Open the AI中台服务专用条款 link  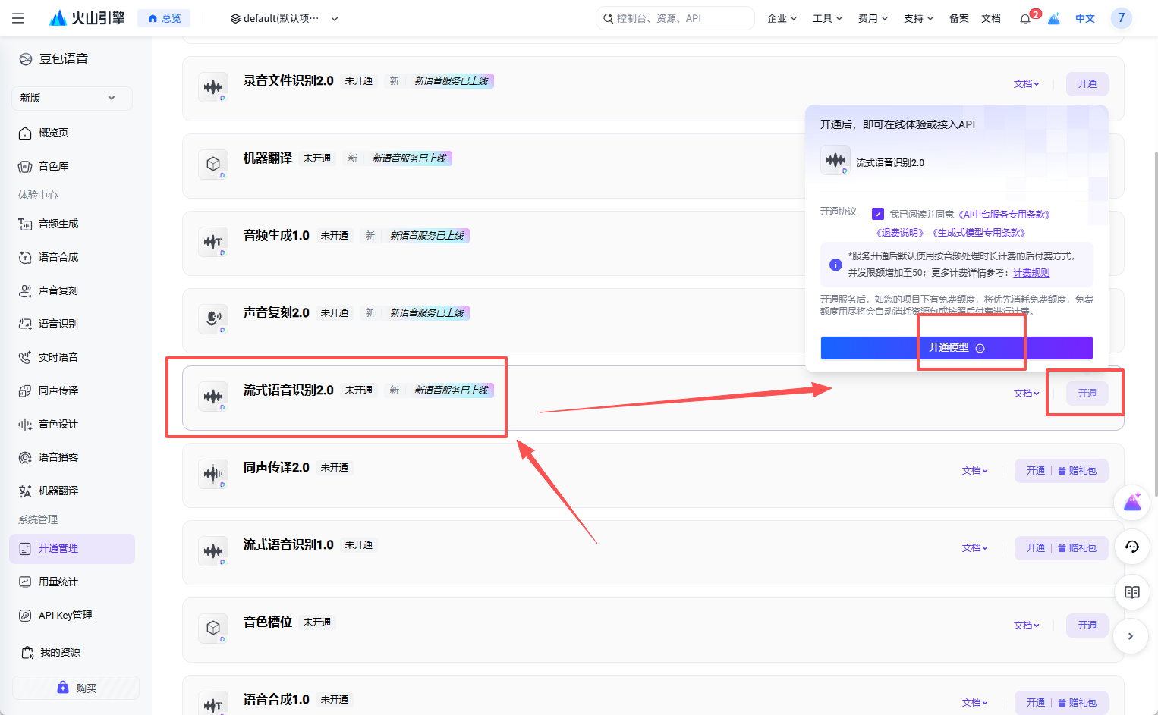(x=1004, y=215)
